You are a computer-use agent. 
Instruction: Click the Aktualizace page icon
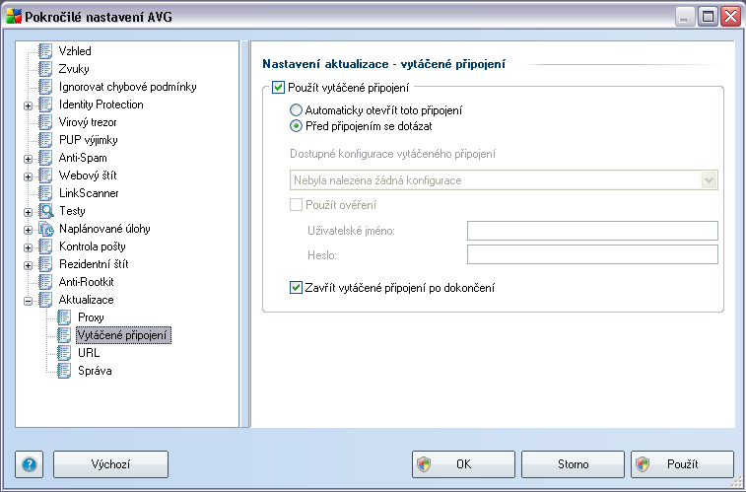click(x=45, y=300)
